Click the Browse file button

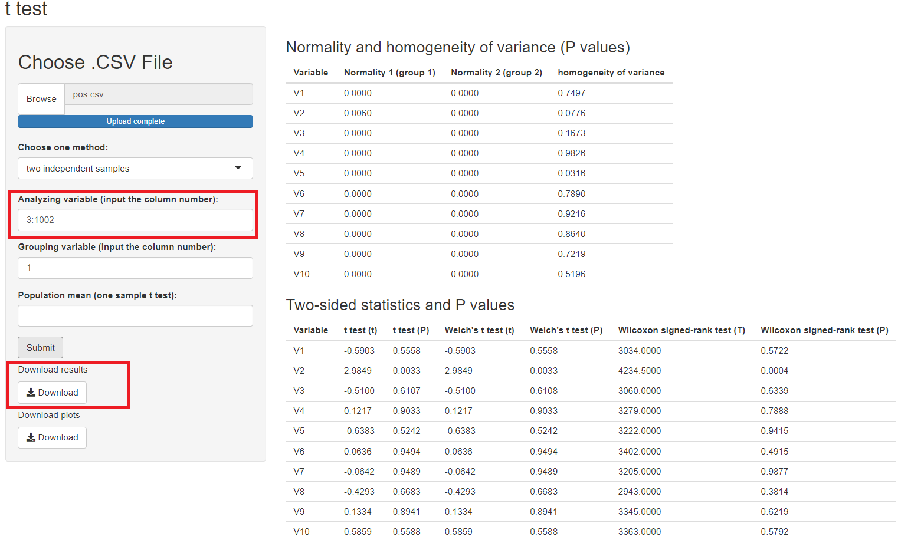[41, 99]
